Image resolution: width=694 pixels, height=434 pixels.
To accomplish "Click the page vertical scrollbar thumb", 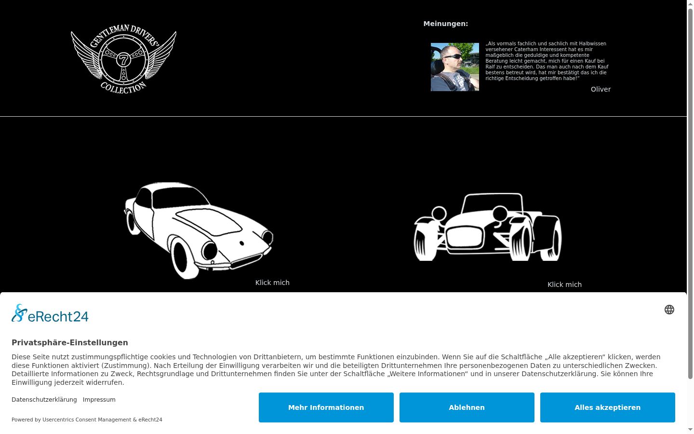I will (690, 193).
